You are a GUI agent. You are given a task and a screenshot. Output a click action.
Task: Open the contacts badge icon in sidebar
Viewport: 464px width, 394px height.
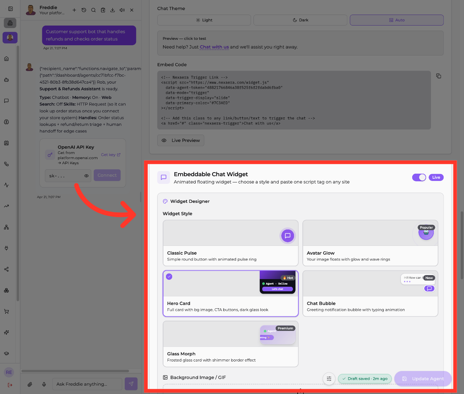tap(7, 143)
